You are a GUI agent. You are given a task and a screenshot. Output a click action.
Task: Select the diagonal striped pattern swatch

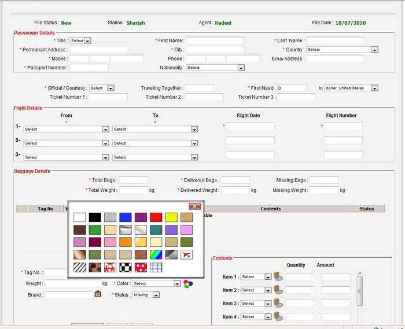click(80, 267)
